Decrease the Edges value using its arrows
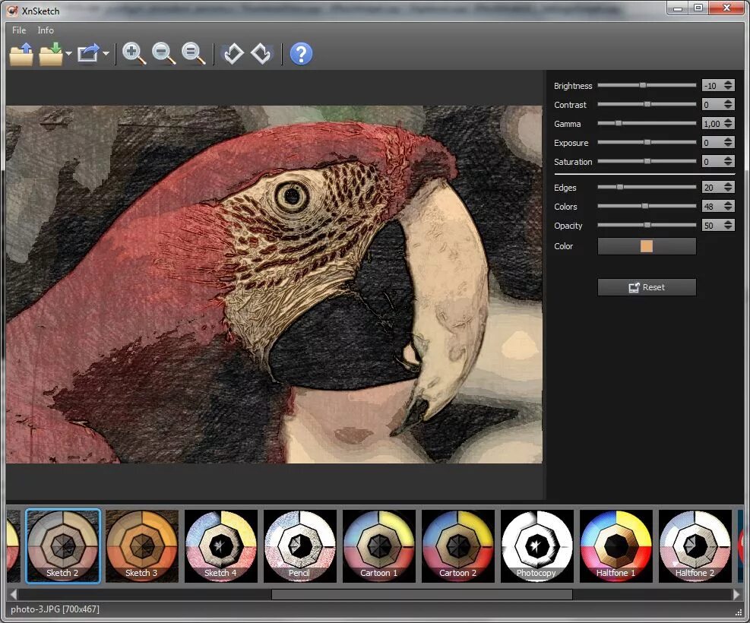 (x=728, y=190)
